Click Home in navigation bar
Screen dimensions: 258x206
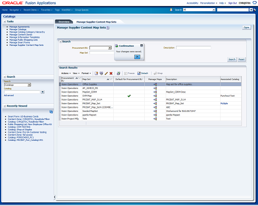pos(5,10)
